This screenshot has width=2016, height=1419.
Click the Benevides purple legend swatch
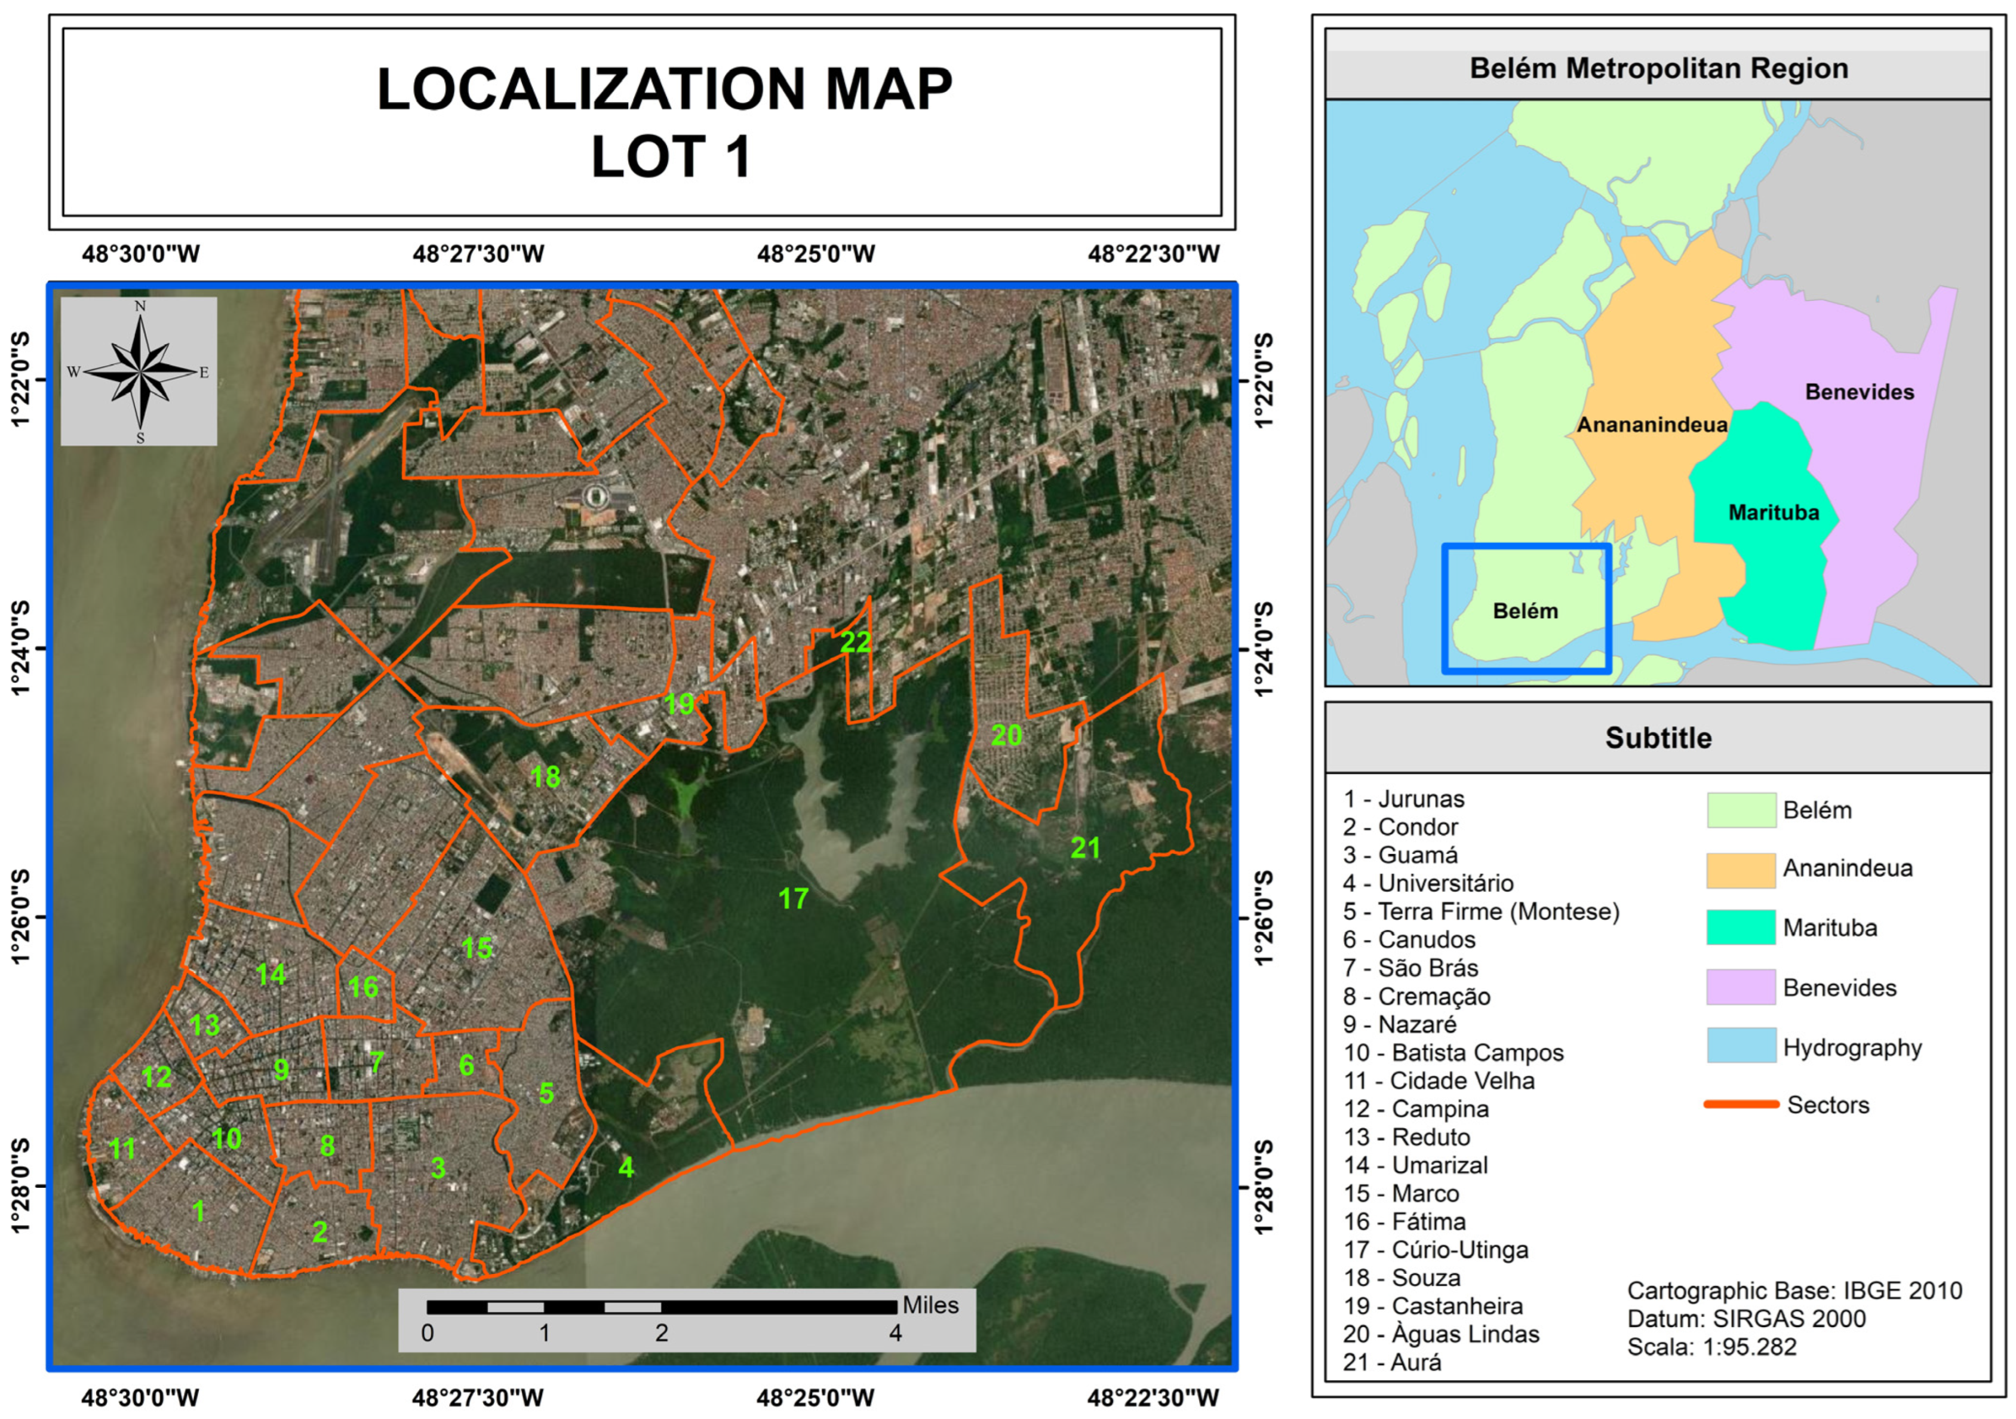[x=1740, y=988]
